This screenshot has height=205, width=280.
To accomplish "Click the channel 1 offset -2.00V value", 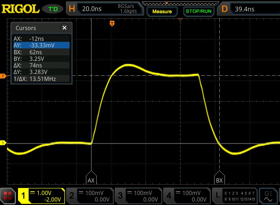I will click(53, 199).
